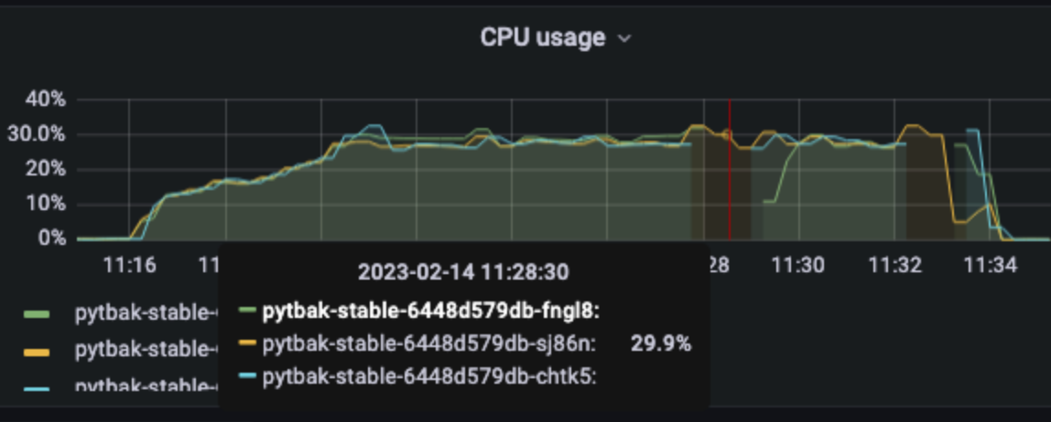Click the yellow legend color swatch
This screenshot has width=1051, height=422.
tap(37, 351)
